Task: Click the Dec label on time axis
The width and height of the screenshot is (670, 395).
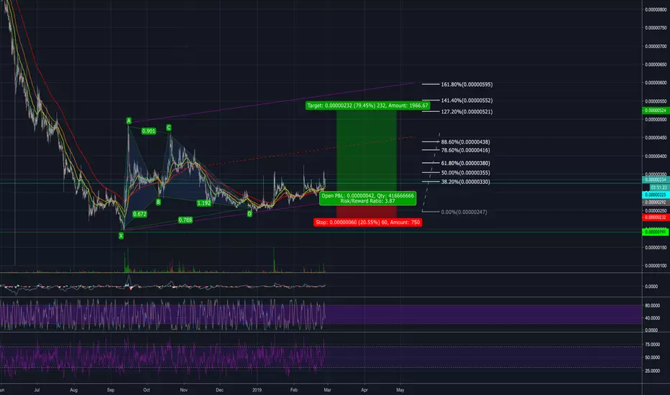Action: (x=220, y=390)
